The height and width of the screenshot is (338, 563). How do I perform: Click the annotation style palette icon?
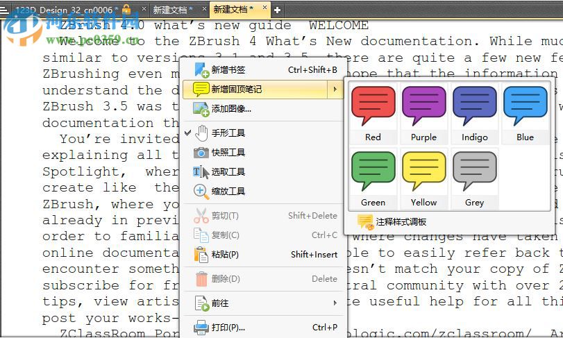[366, 222]
